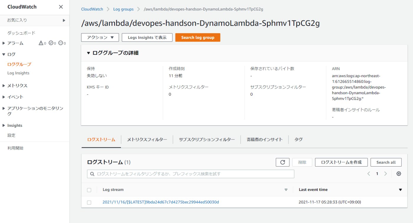Click the Search log group button
This screenshot has height=223, width=413.
[198, 37]
